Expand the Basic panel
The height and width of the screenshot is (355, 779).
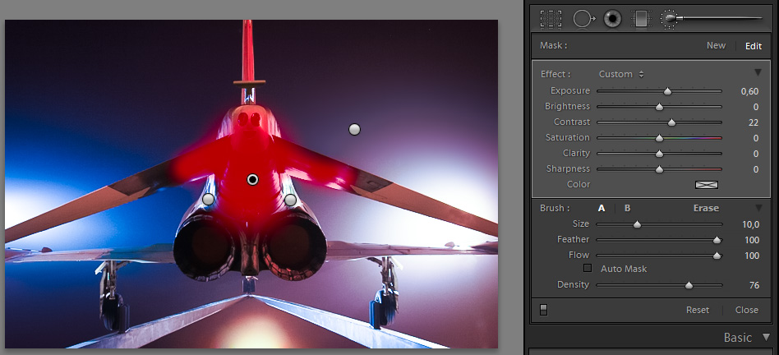pyautogui.click(x=766, y=337)
